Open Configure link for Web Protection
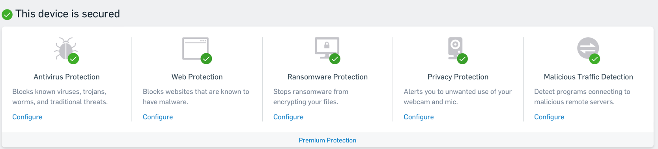Viewport: 658px width, 149px height. tap(158, 117)
